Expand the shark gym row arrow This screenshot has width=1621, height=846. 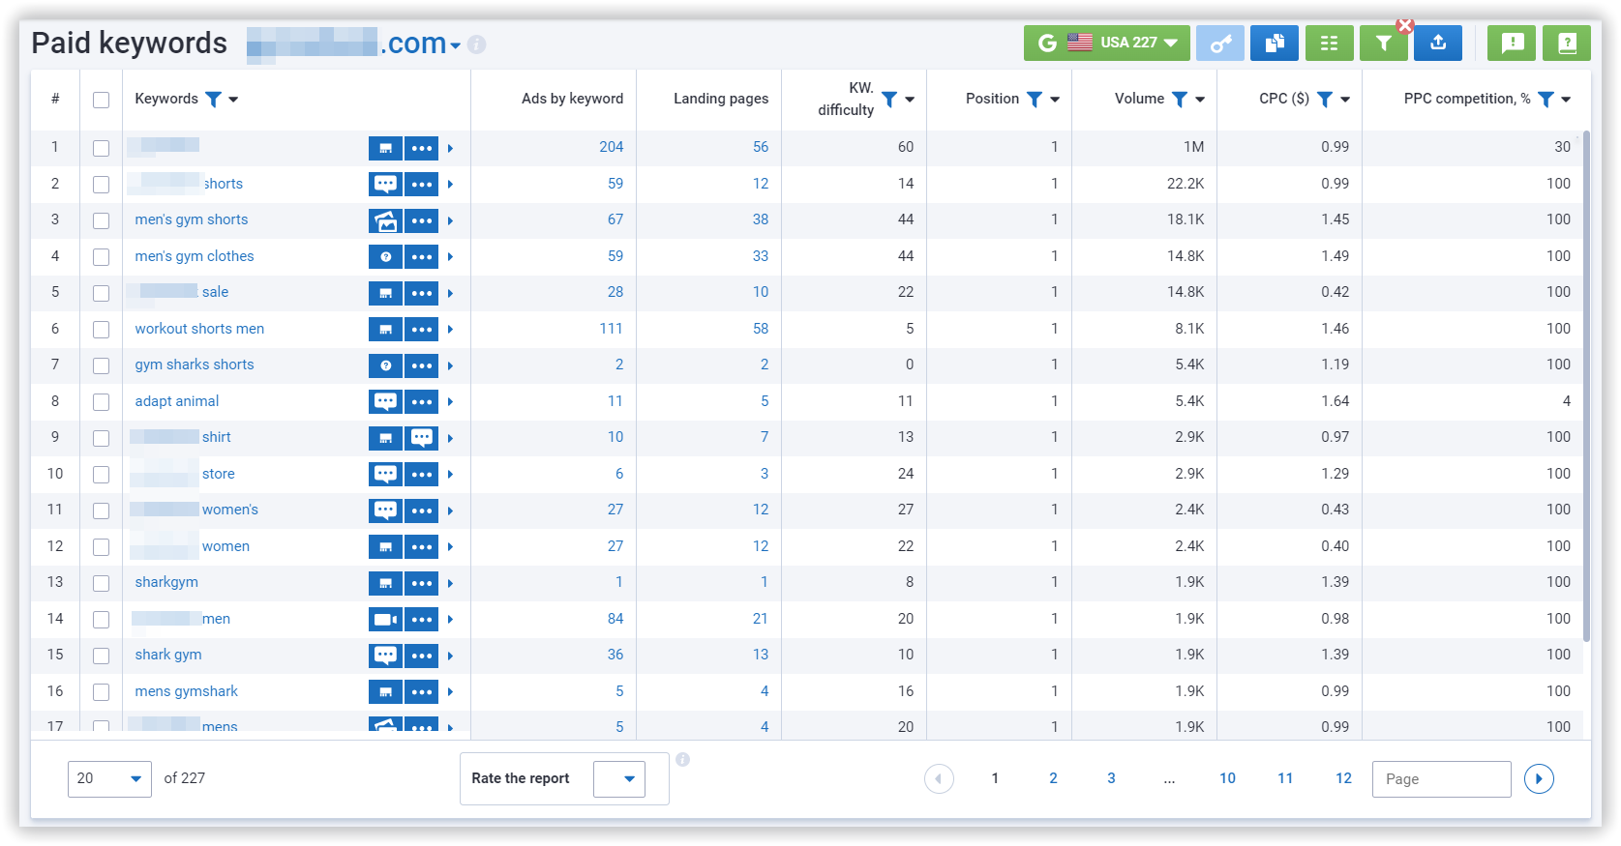(x=451, y=656)
